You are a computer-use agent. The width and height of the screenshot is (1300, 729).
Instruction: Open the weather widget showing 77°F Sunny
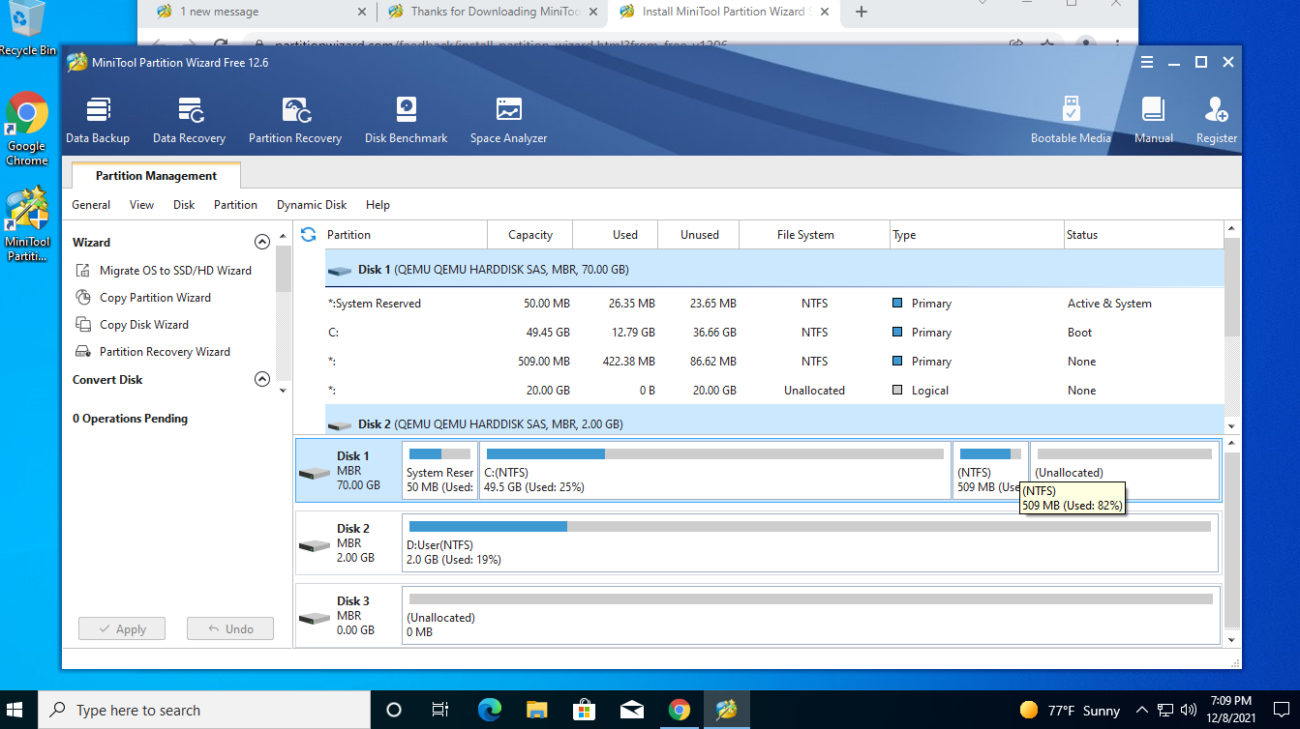pos(1070,710)
